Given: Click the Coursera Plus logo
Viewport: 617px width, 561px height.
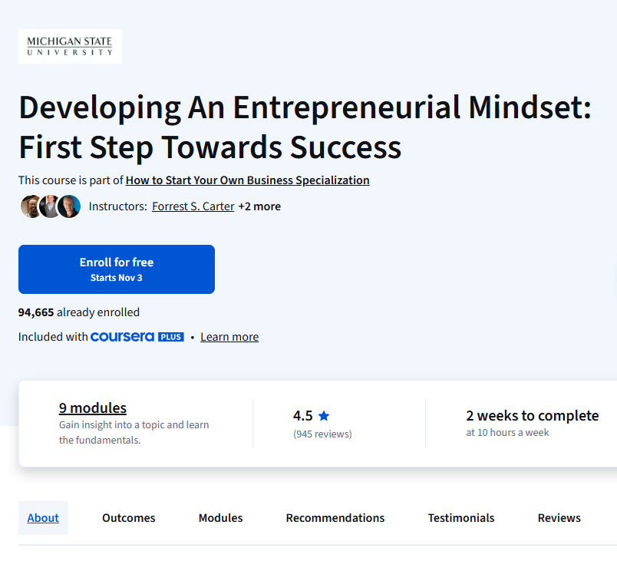Looking at the screenshot, I should [137, 337].
